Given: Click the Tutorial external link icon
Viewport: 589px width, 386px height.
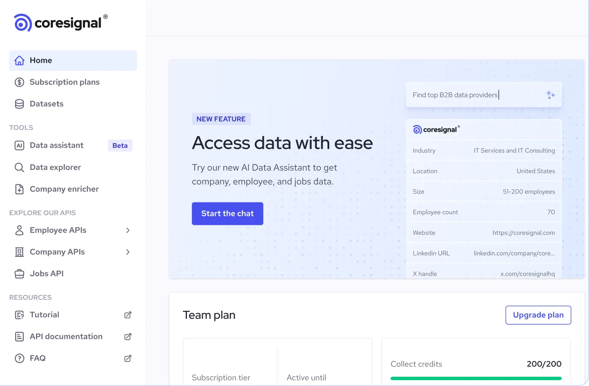Looking at the screenshot, I should 128,315.
